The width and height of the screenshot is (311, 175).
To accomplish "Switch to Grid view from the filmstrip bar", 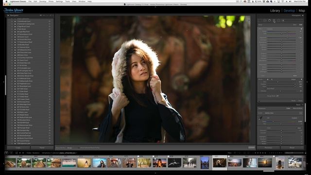I will [x=17, y=153].
